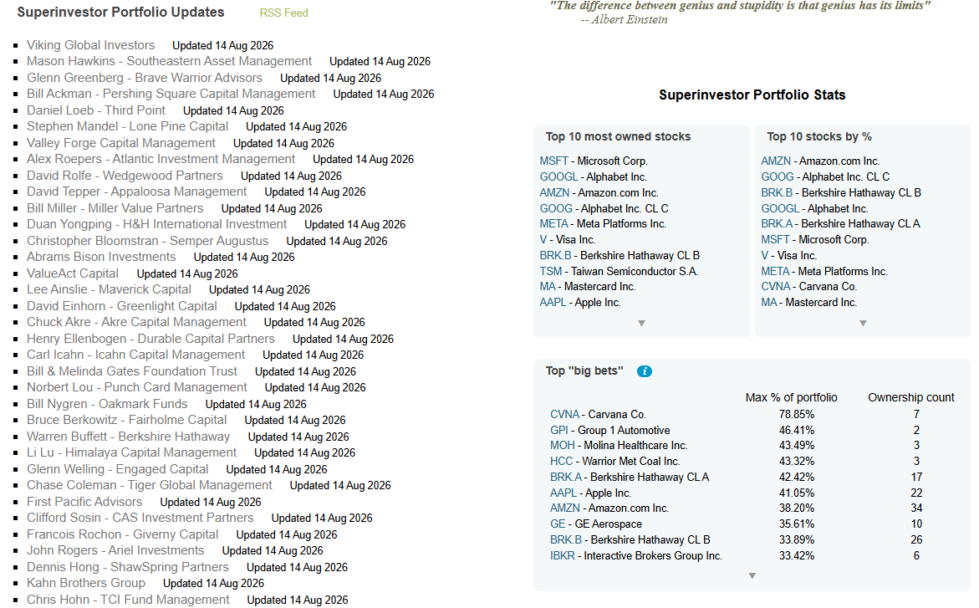Open the Top big bets info icon
This screenshot has height=608, width=979.
(645, 371)
